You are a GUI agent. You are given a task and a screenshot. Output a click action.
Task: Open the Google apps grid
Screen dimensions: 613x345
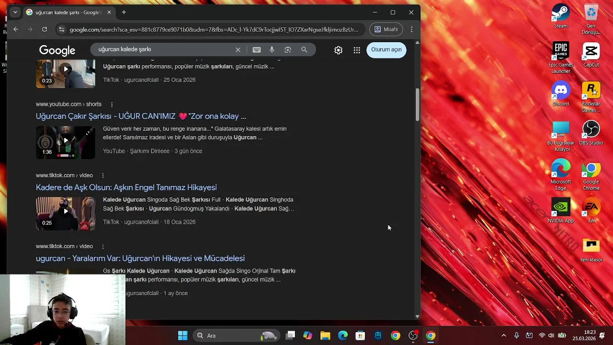click(357, 50)
